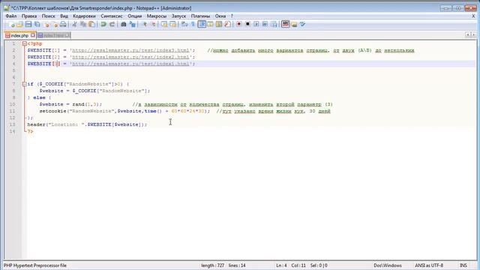Click the Save All toolbar icon
The width and height of the screenshot is (480, 270).
(x=37, y=24)
